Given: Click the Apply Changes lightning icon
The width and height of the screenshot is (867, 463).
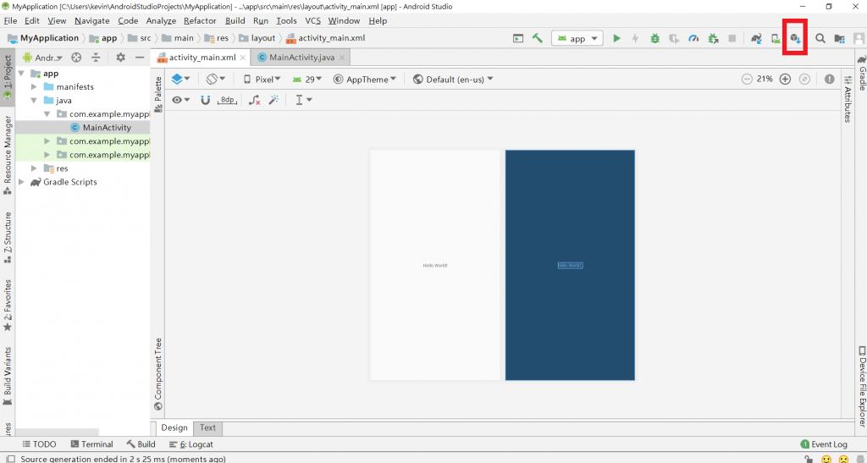Looking at the screenshot, I should pos(635,38).
